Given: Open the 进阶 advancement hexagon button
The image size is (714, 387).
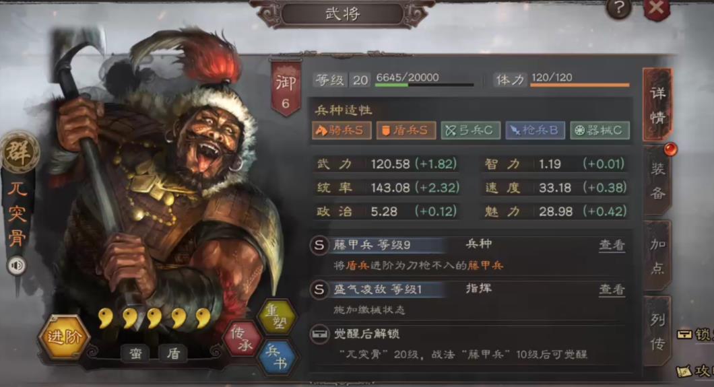Looking at the screenshot, I should click(64, 337).
